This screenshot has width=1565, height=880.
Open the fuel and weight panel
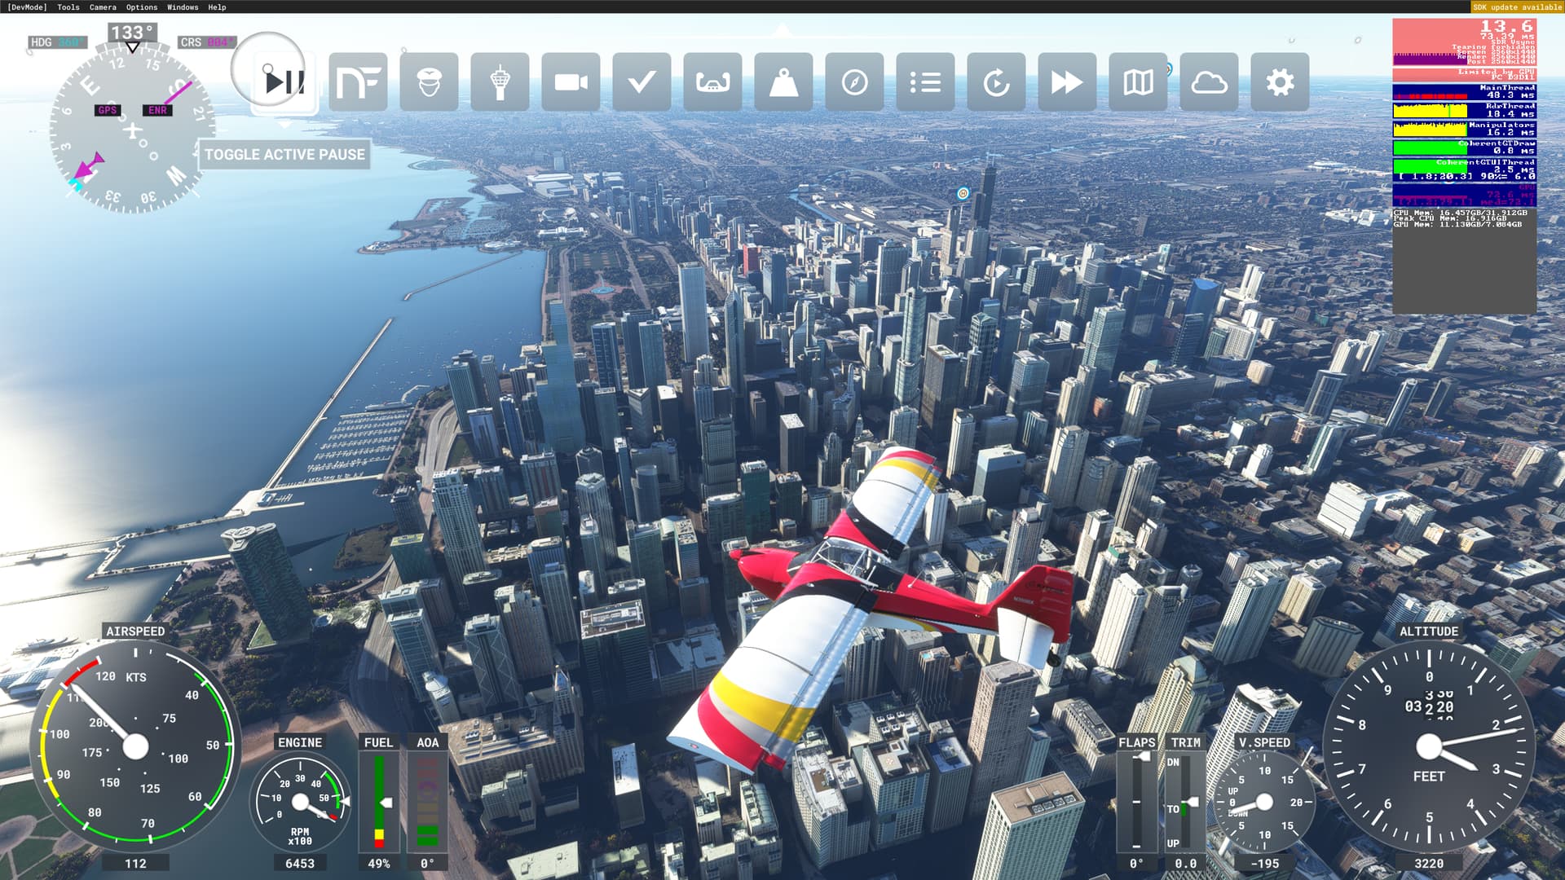(x=783, y=82)
